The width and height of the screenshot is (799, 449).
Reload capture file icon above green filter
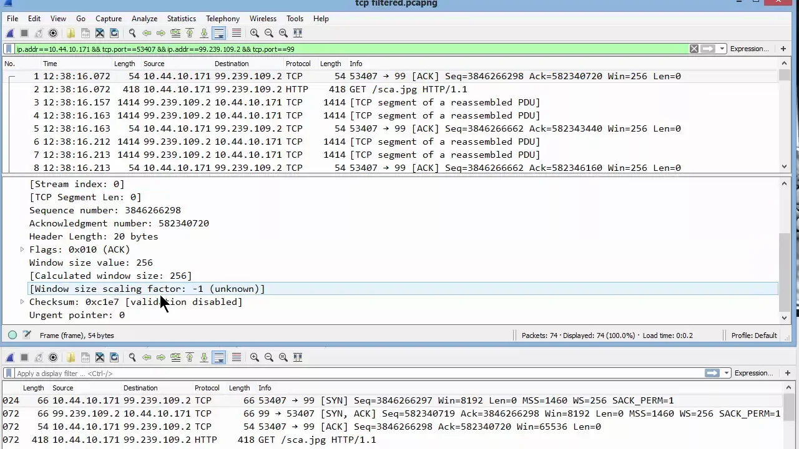tap(114, 33)
